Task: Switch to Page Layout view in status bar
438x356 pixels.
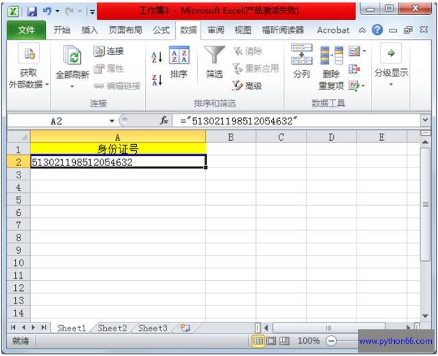Action: pyautogui.click(x=271, y=340)
